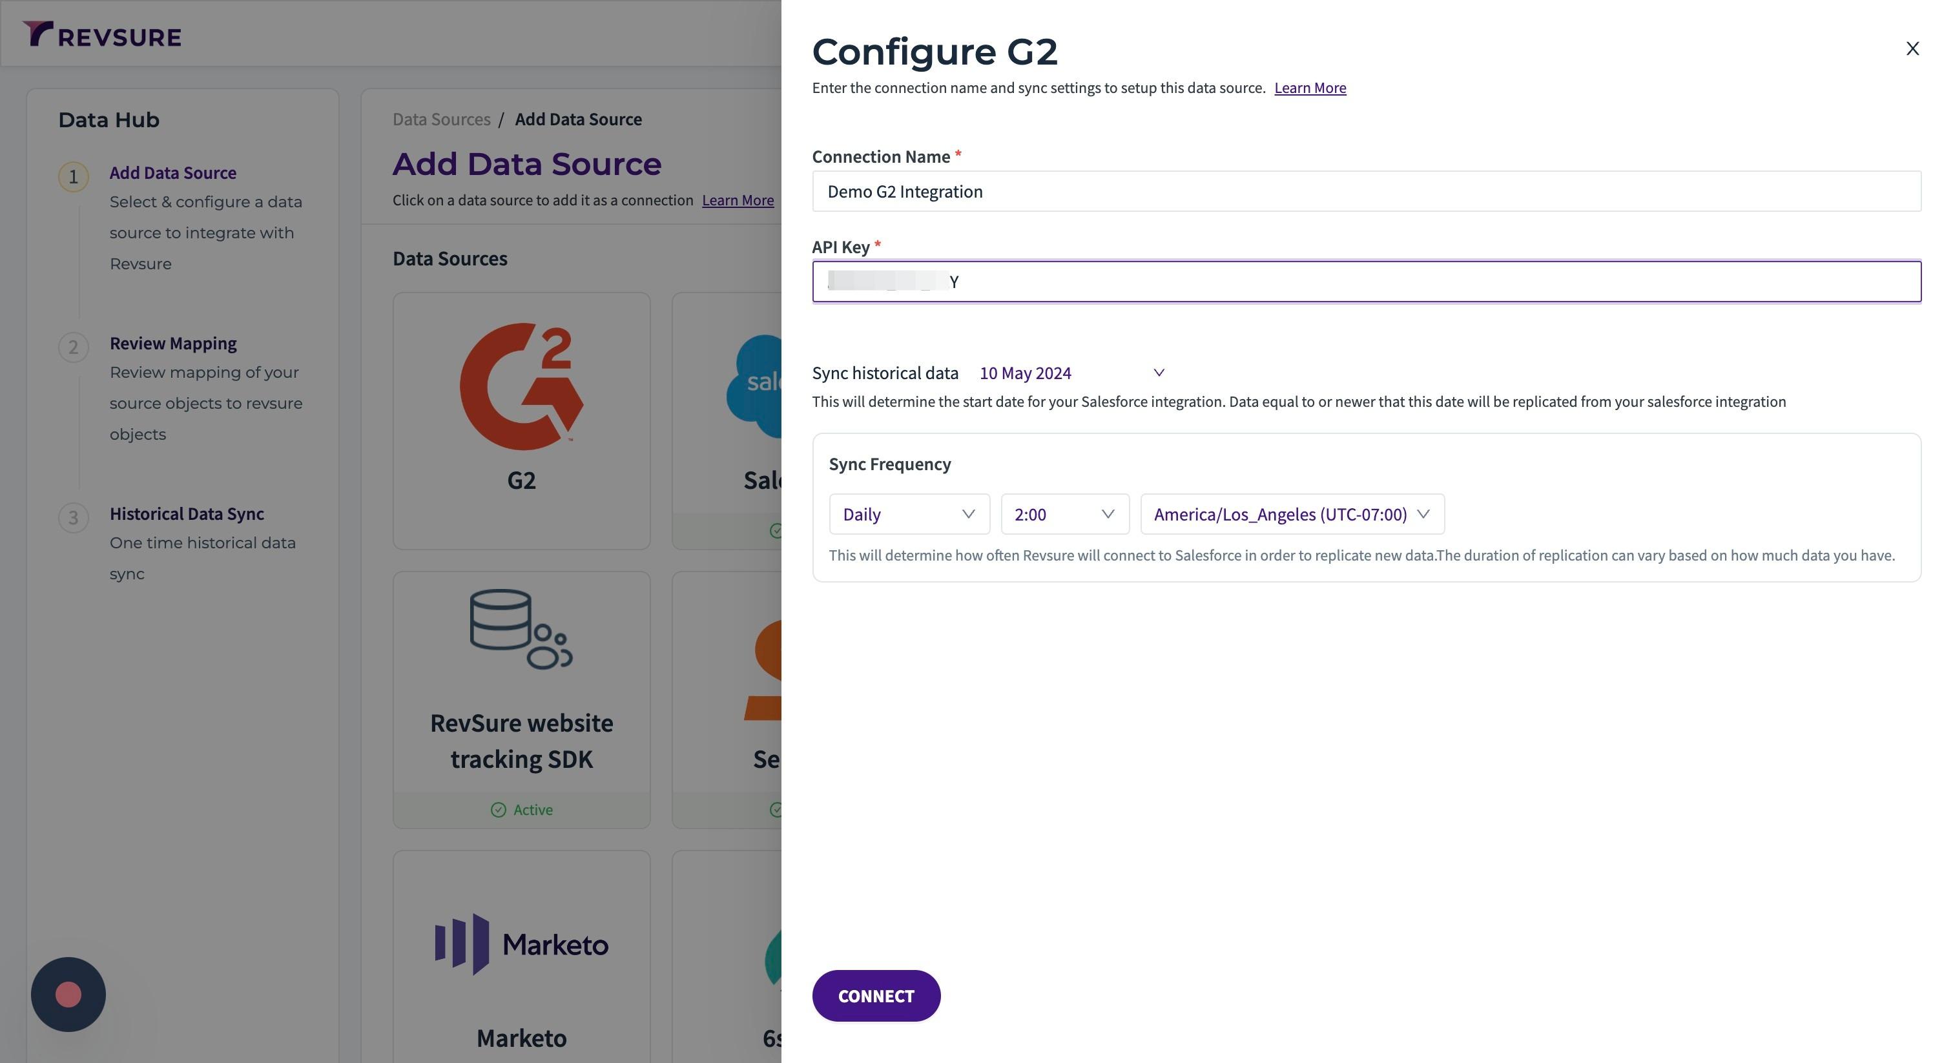The image size is (1953, 1063).
Task: Select Historical Data Sync step
Action: point(187,514)
